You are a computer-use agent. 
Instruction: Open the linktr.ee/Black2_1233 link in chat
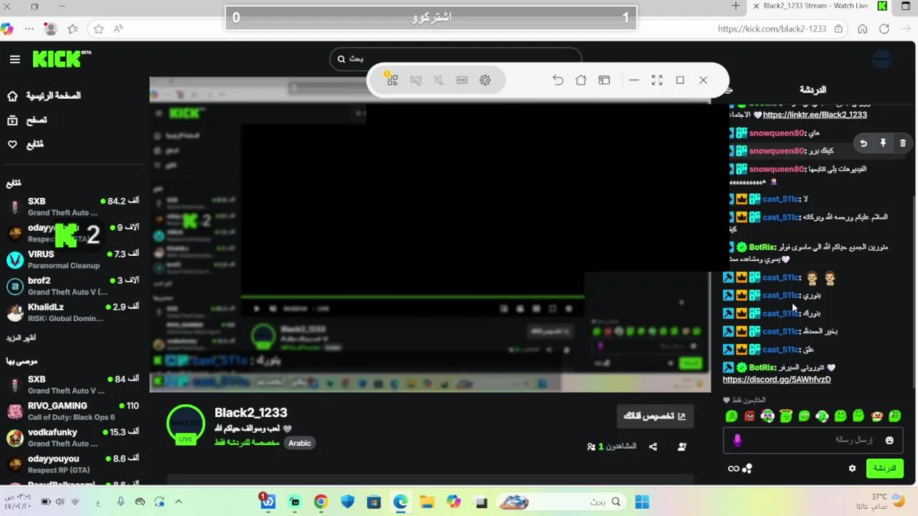(815, 115)
